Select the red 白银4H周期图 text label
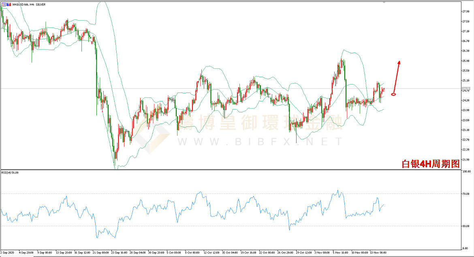This screenshot has height=257, width=474. click(431, 164)
